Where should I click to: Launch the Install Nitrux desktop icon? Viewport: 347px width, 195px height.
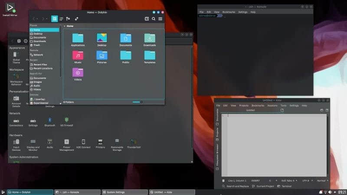[x=8, y=7]
